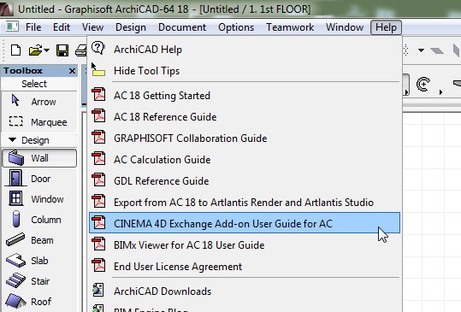Viewport: 461px width, 312px height.
Task: Collapse the Design section in Toolbox
Action: tap(12, 140)
